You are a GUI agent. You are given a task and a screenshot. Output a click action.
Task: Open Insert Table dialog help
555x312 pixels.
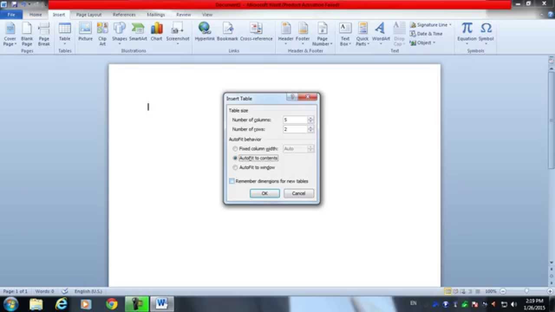point(292,97)
